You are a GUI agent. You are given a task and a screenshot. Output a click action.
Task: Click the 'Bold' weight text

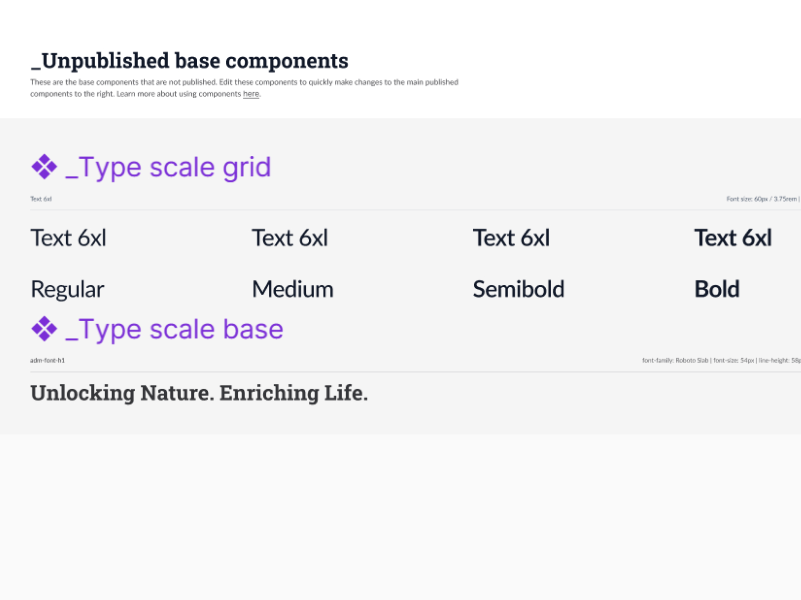pos(717,289)
